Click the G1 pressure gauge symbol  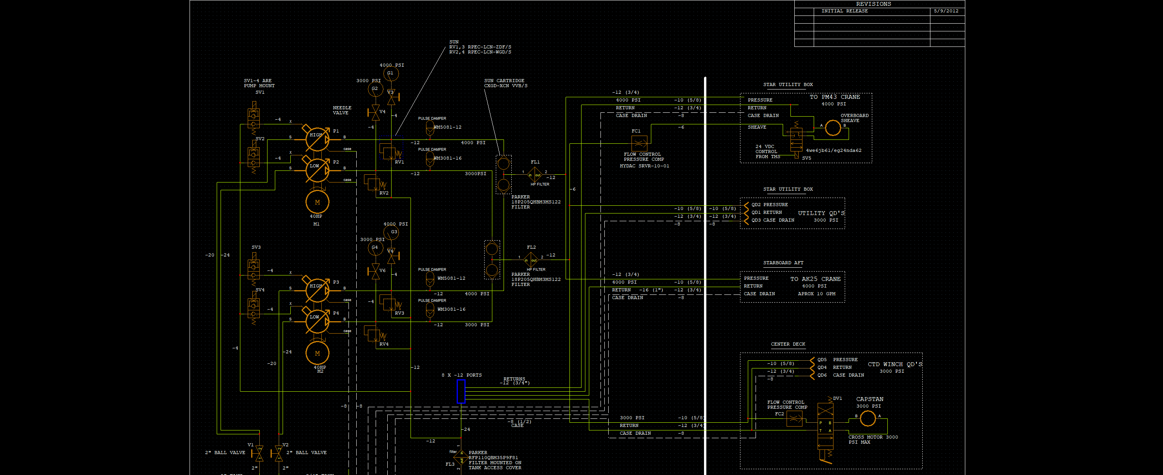pyautogui.click(x=391, y=73)
